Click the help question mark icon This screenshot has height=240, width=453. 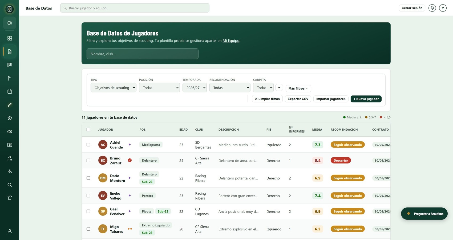point(443,8)
